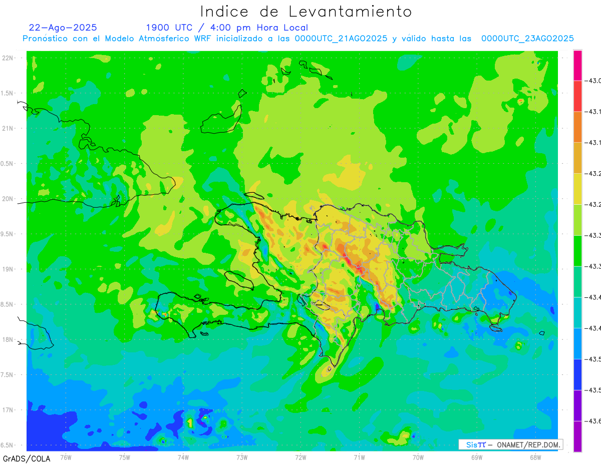Pick the deep blue legend swatch

point(577,375)
